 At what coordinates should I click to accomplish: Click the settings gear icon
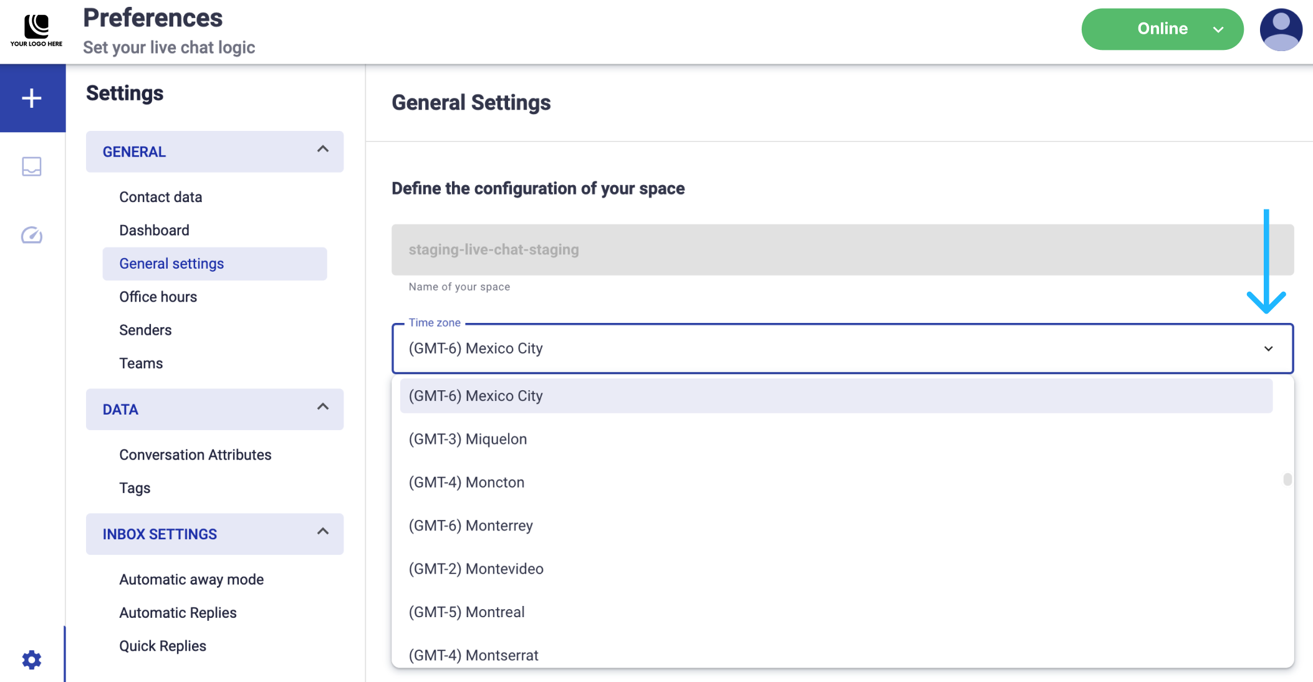tap(32, 660)
